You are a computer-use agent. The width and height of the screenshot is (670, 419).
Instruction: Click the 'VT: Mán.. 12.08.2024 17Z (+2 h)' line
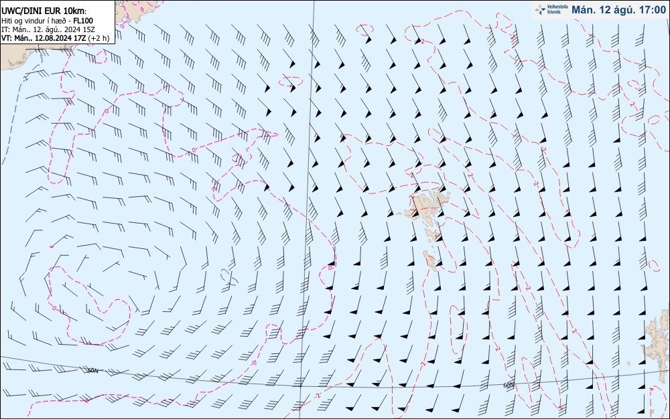[x=55, y=38]
